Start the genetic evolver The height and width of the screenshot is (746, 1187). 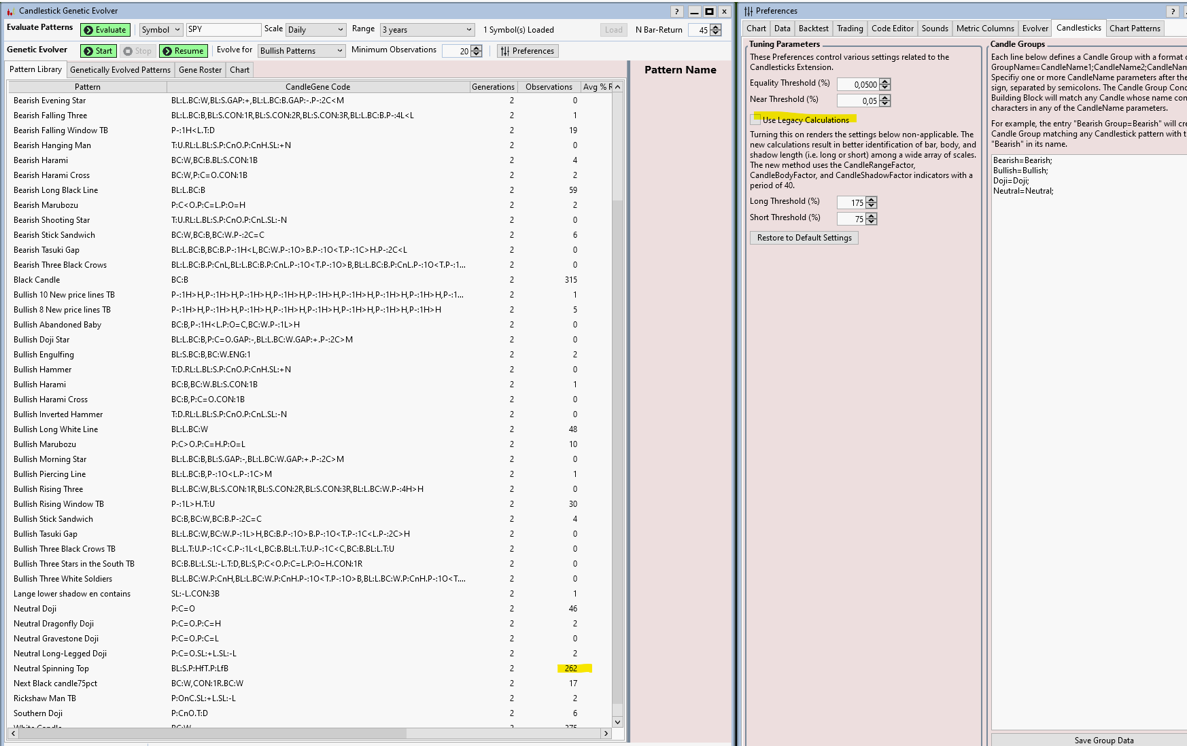99,51
